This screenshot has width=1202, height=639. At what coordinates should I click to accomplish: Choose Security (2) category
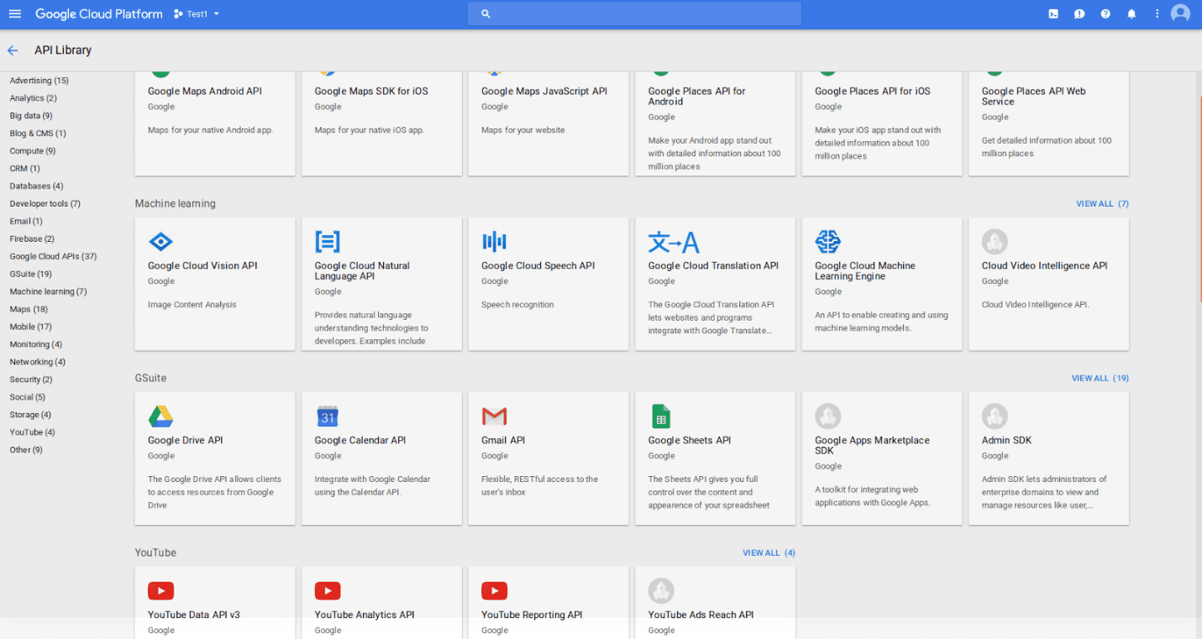[31, 380]
